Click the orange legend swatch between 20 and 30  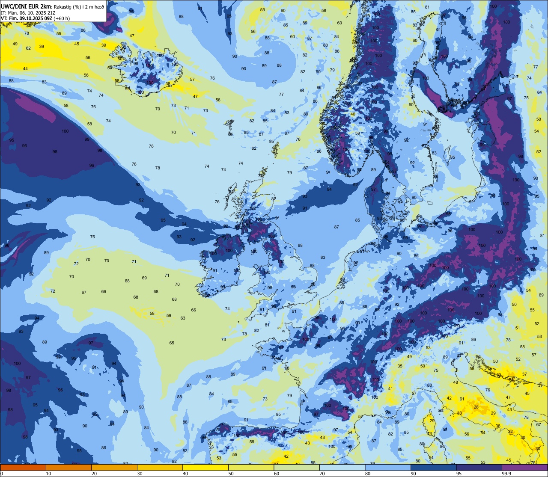(114, 468)
